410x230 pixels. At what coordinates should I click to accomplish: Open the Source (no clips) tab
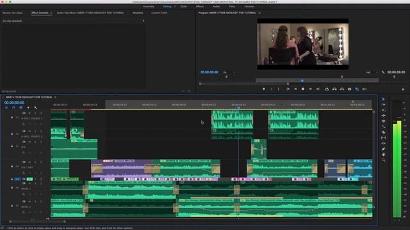[13, 13]
